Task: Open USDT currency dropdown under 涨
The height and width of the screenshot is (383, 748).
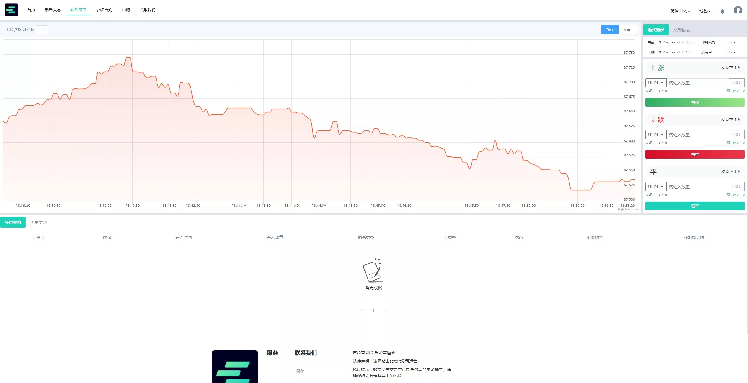Action: point(656,83)
